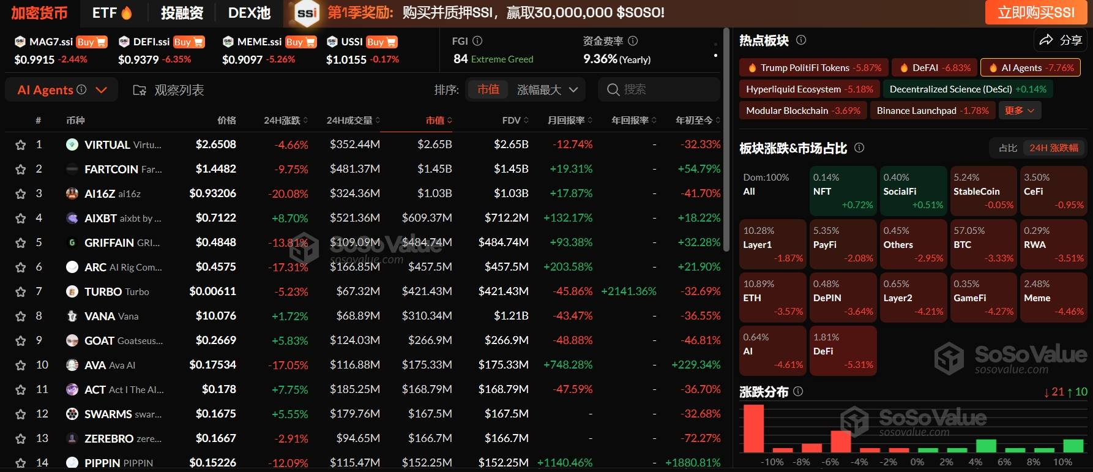Sort by 年初至今 column
Screen dimensions: 1093x472
(x=698, y=121)
